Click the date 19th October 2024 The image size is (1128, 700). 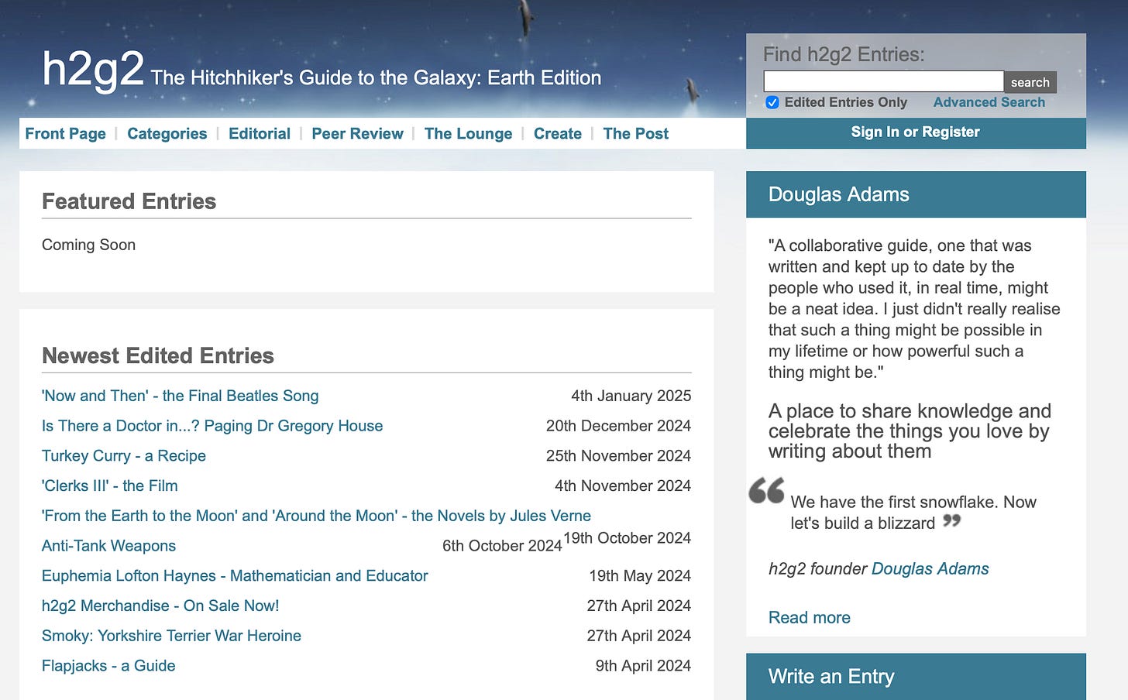(x=628, y=538)
